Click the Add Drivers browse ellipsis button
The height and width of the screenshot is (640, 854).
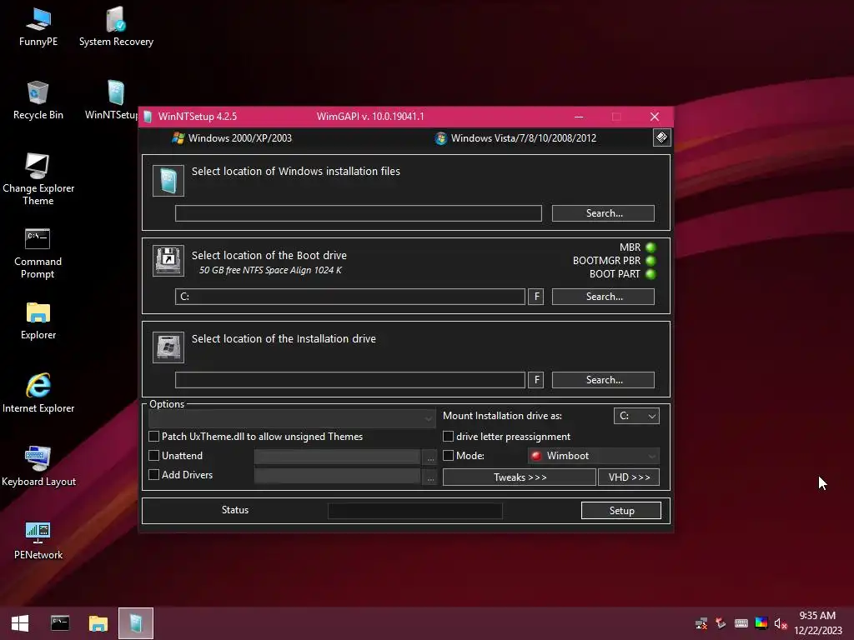(430, 476)
